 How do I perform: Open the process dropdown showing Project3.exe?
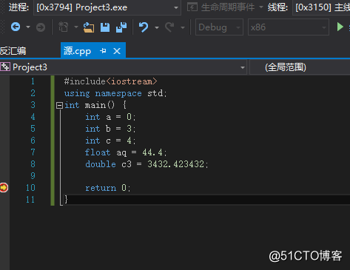[107, 7]
